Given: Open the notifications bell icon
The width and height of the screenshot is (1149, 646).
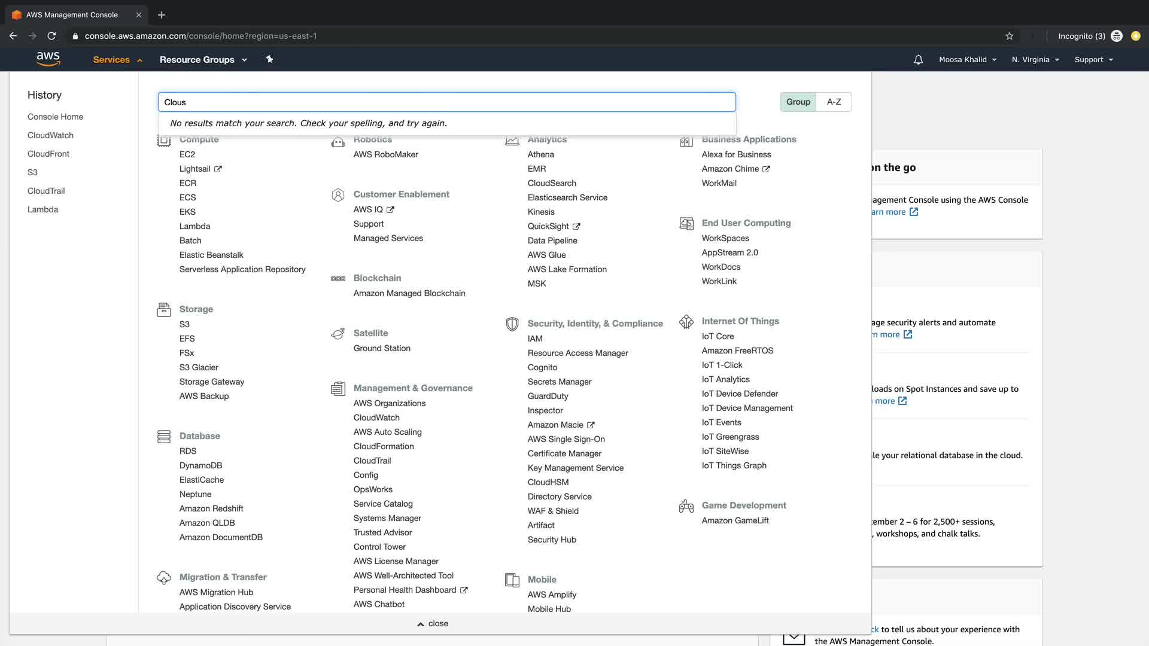Looking at the screenshot, I should 918,60.
